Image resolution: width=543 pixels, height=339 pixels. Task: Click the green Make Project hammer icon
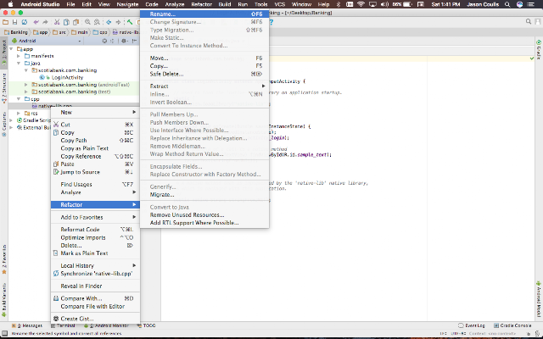tap(130, 22)
